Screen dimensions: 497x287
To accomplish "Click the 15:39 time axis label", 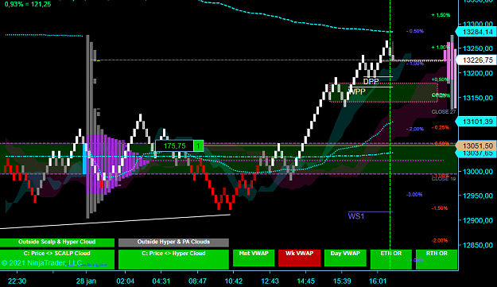I will [x=342, y=281].
